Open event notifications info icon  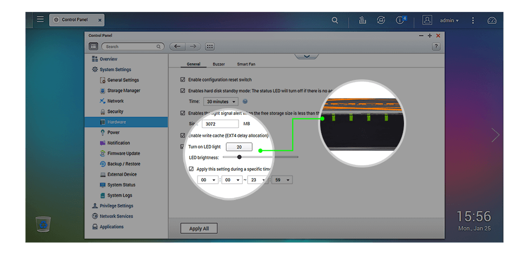pos(400,20)
